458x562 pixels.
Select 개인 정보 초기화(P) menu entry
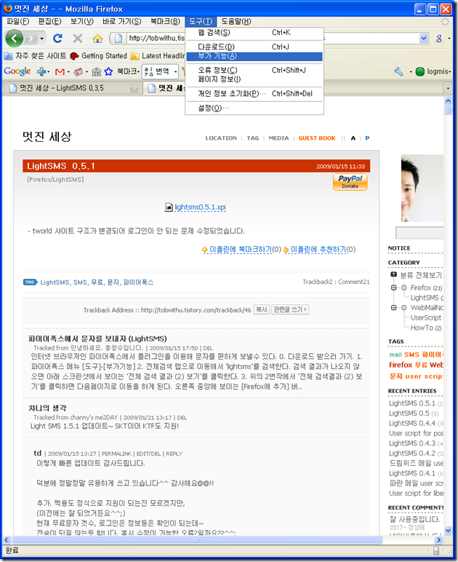tap(254, 94)
